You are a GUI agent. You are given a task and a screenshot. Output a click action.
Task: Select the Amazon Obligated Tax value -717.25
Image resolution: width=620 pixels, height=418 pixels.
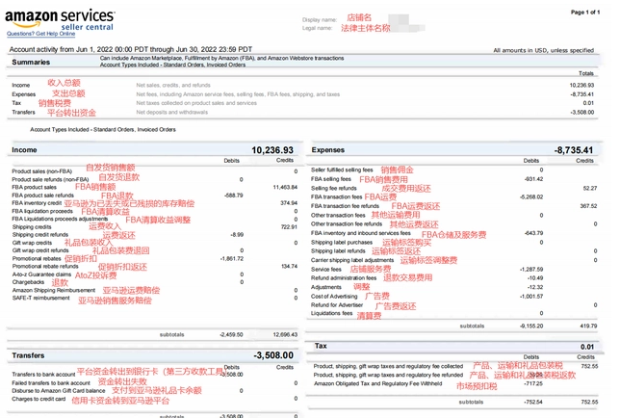click(x=533, y=384)
